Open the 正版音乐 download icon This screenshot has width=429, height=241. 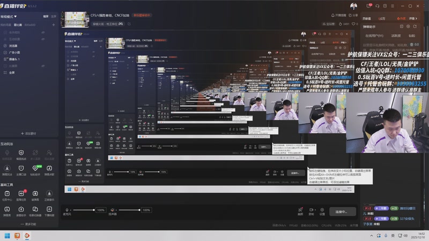coord(49,193)
